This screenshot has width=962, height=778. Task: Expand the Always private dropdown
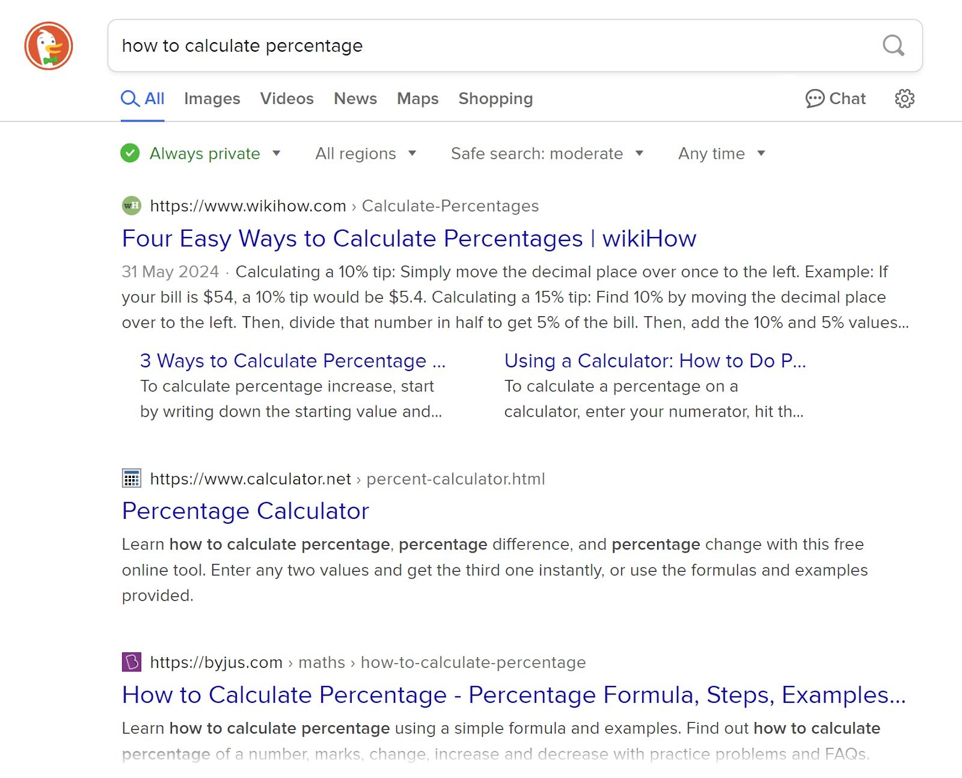[276, 153]
